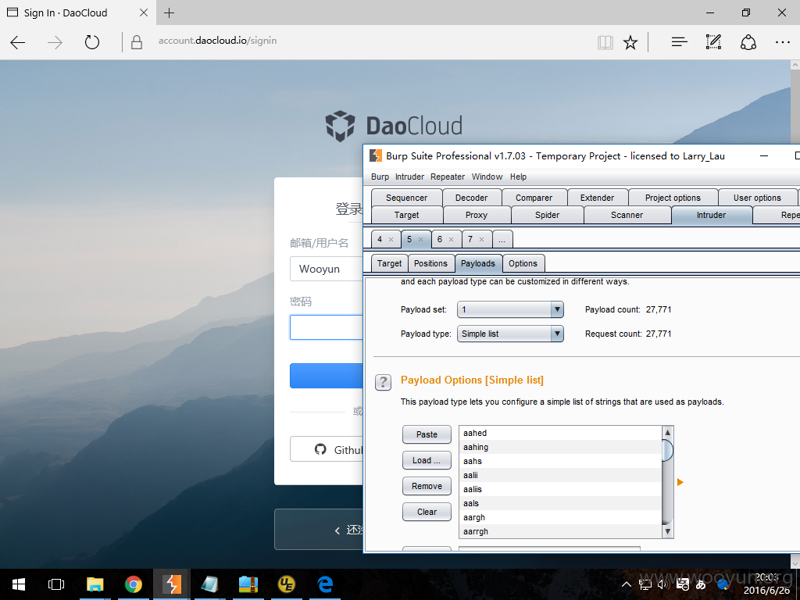Reload the page with the refresh icon
This screenshot has height=600, width=800.
[92, 42]
